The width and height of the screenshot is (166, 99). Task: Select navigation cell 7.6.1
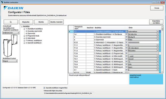(x=80, y=59)
